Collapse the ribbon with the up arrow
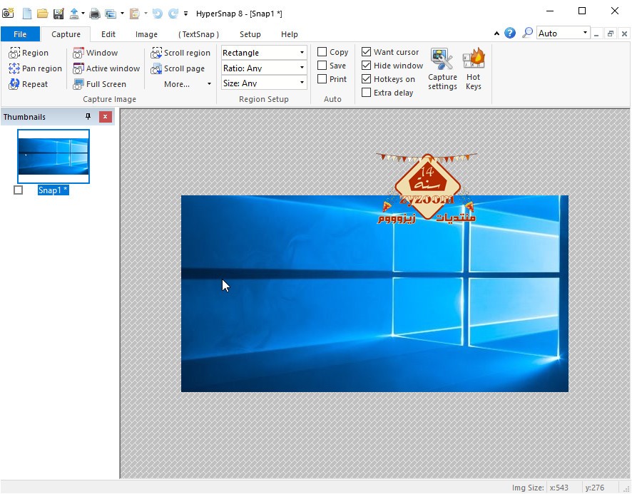The image size is (632, 494). pos(496,34)
